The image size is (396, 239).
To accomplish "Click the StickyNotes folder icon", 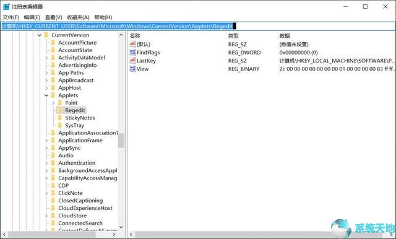I will 60,118.
